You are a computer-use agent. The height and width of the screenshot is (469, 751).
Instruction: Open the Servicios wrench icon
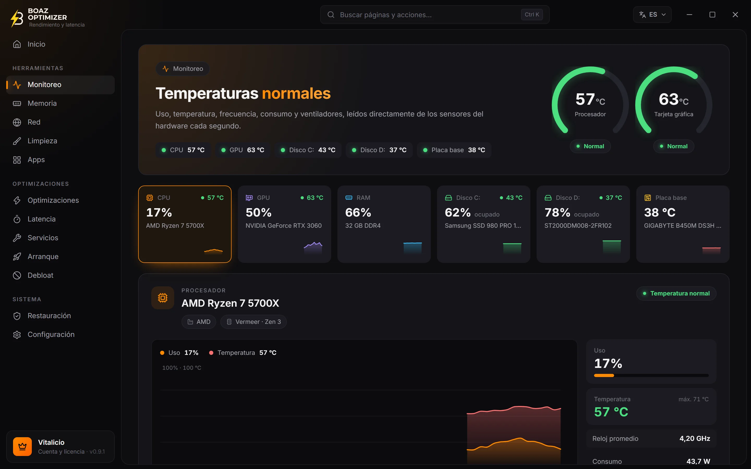tap(17, 238)
